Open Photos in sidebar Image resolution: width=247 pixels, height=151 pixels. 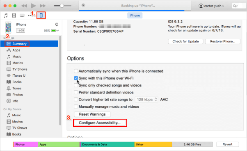coord(15,95)
